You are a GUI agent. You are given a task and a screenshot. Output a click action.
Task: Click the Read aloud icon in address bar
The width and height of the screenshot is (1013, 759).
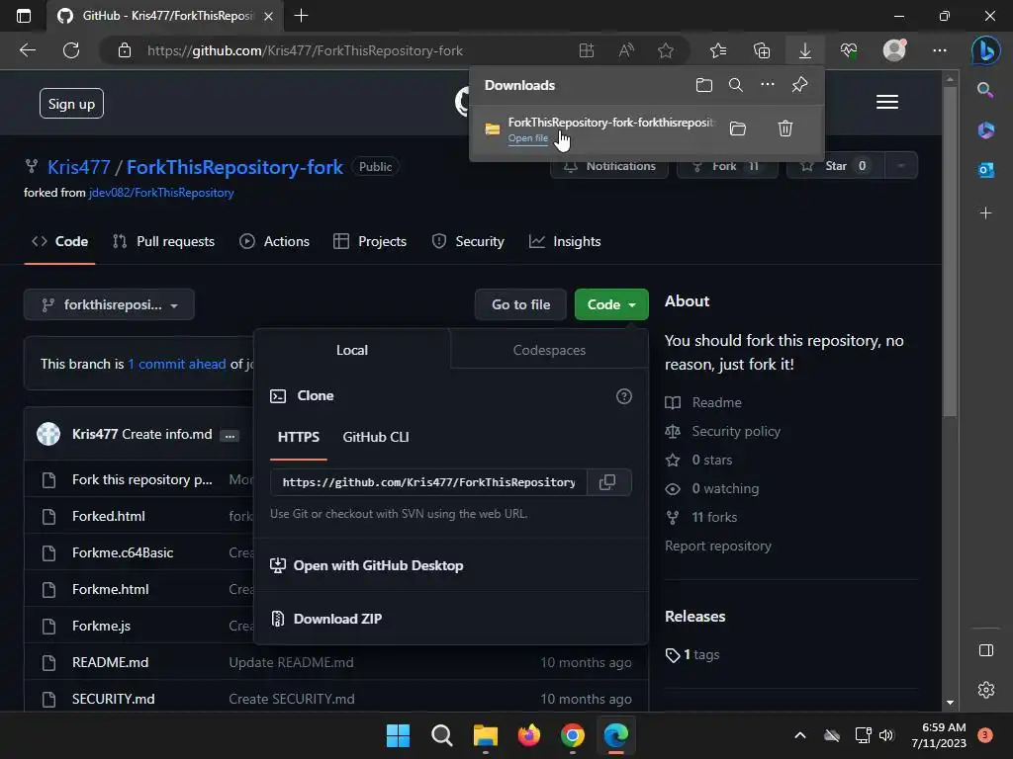coord(626,50)
